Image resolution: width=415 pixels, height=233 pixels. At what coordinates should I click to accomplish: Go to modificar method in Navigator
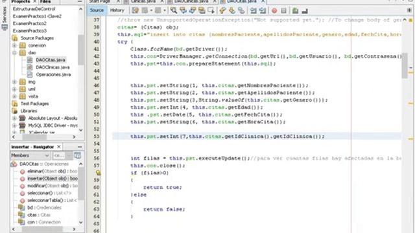(x=53, y=186)
